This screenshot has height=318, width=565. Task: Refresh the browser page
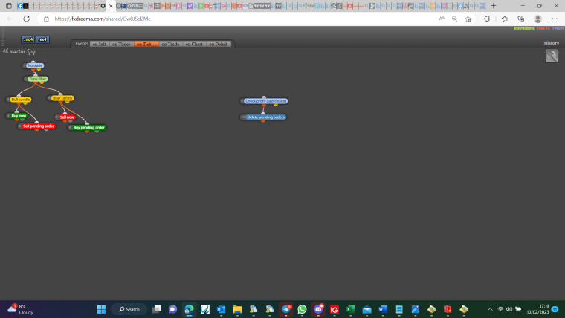(x=26, y=19)
